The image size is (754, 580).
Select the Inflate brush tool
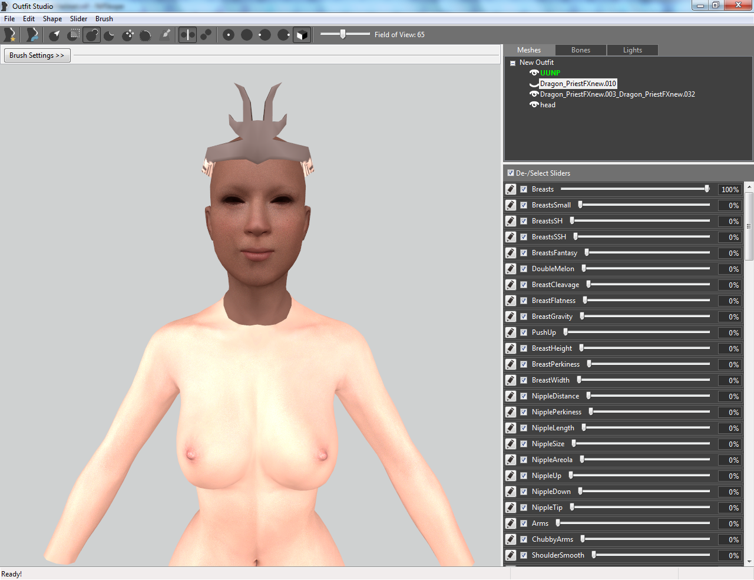(91, 35)
